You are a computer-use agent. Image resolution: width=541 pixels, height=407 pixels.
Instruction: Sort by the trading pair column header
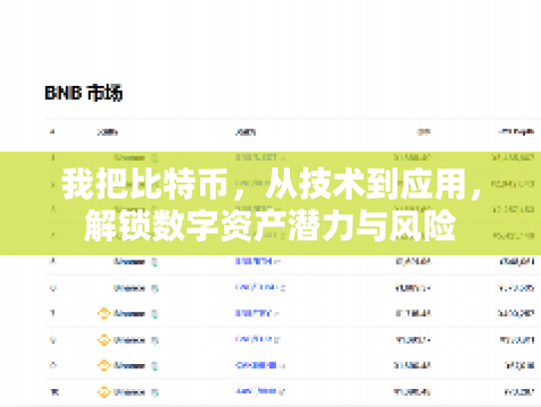[246, 132]
